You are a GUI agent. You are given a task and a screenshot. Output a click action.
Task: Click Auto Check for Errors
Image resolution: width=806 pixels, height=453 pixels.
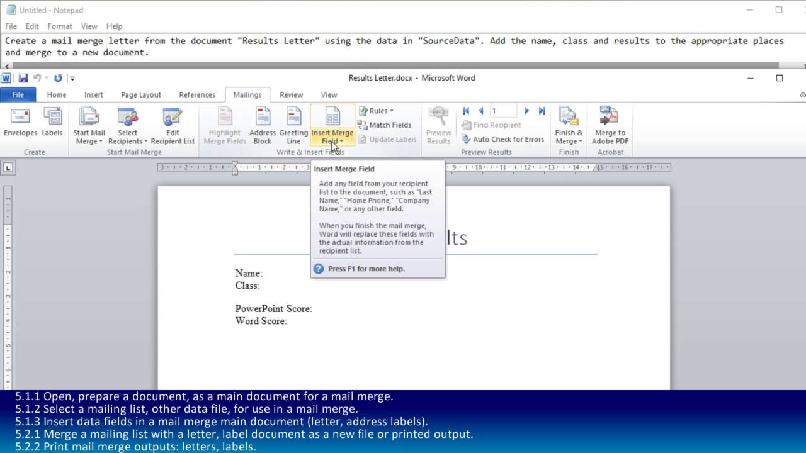[x=502, y=139]
